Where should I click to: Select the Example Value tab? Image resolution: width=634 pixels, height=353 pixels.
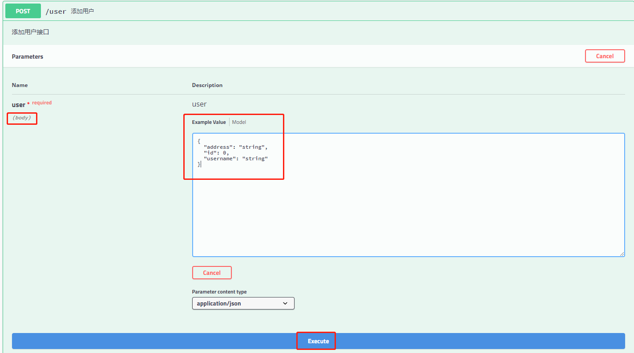tap(209, 122)
